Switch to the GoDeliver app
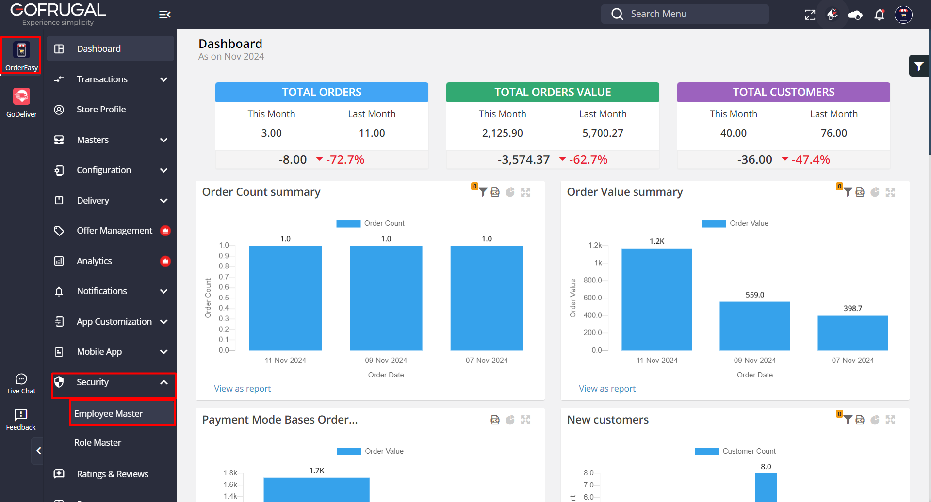Viewport: 931px width, 502px height. click(21, 103)
